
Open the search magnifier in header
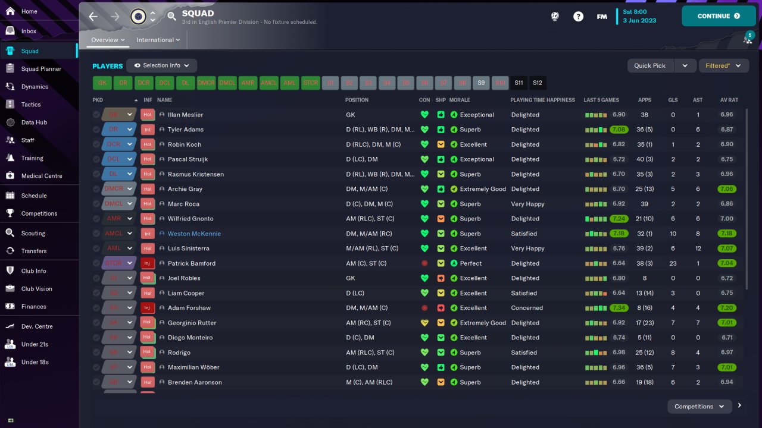(x=172, y=17)
